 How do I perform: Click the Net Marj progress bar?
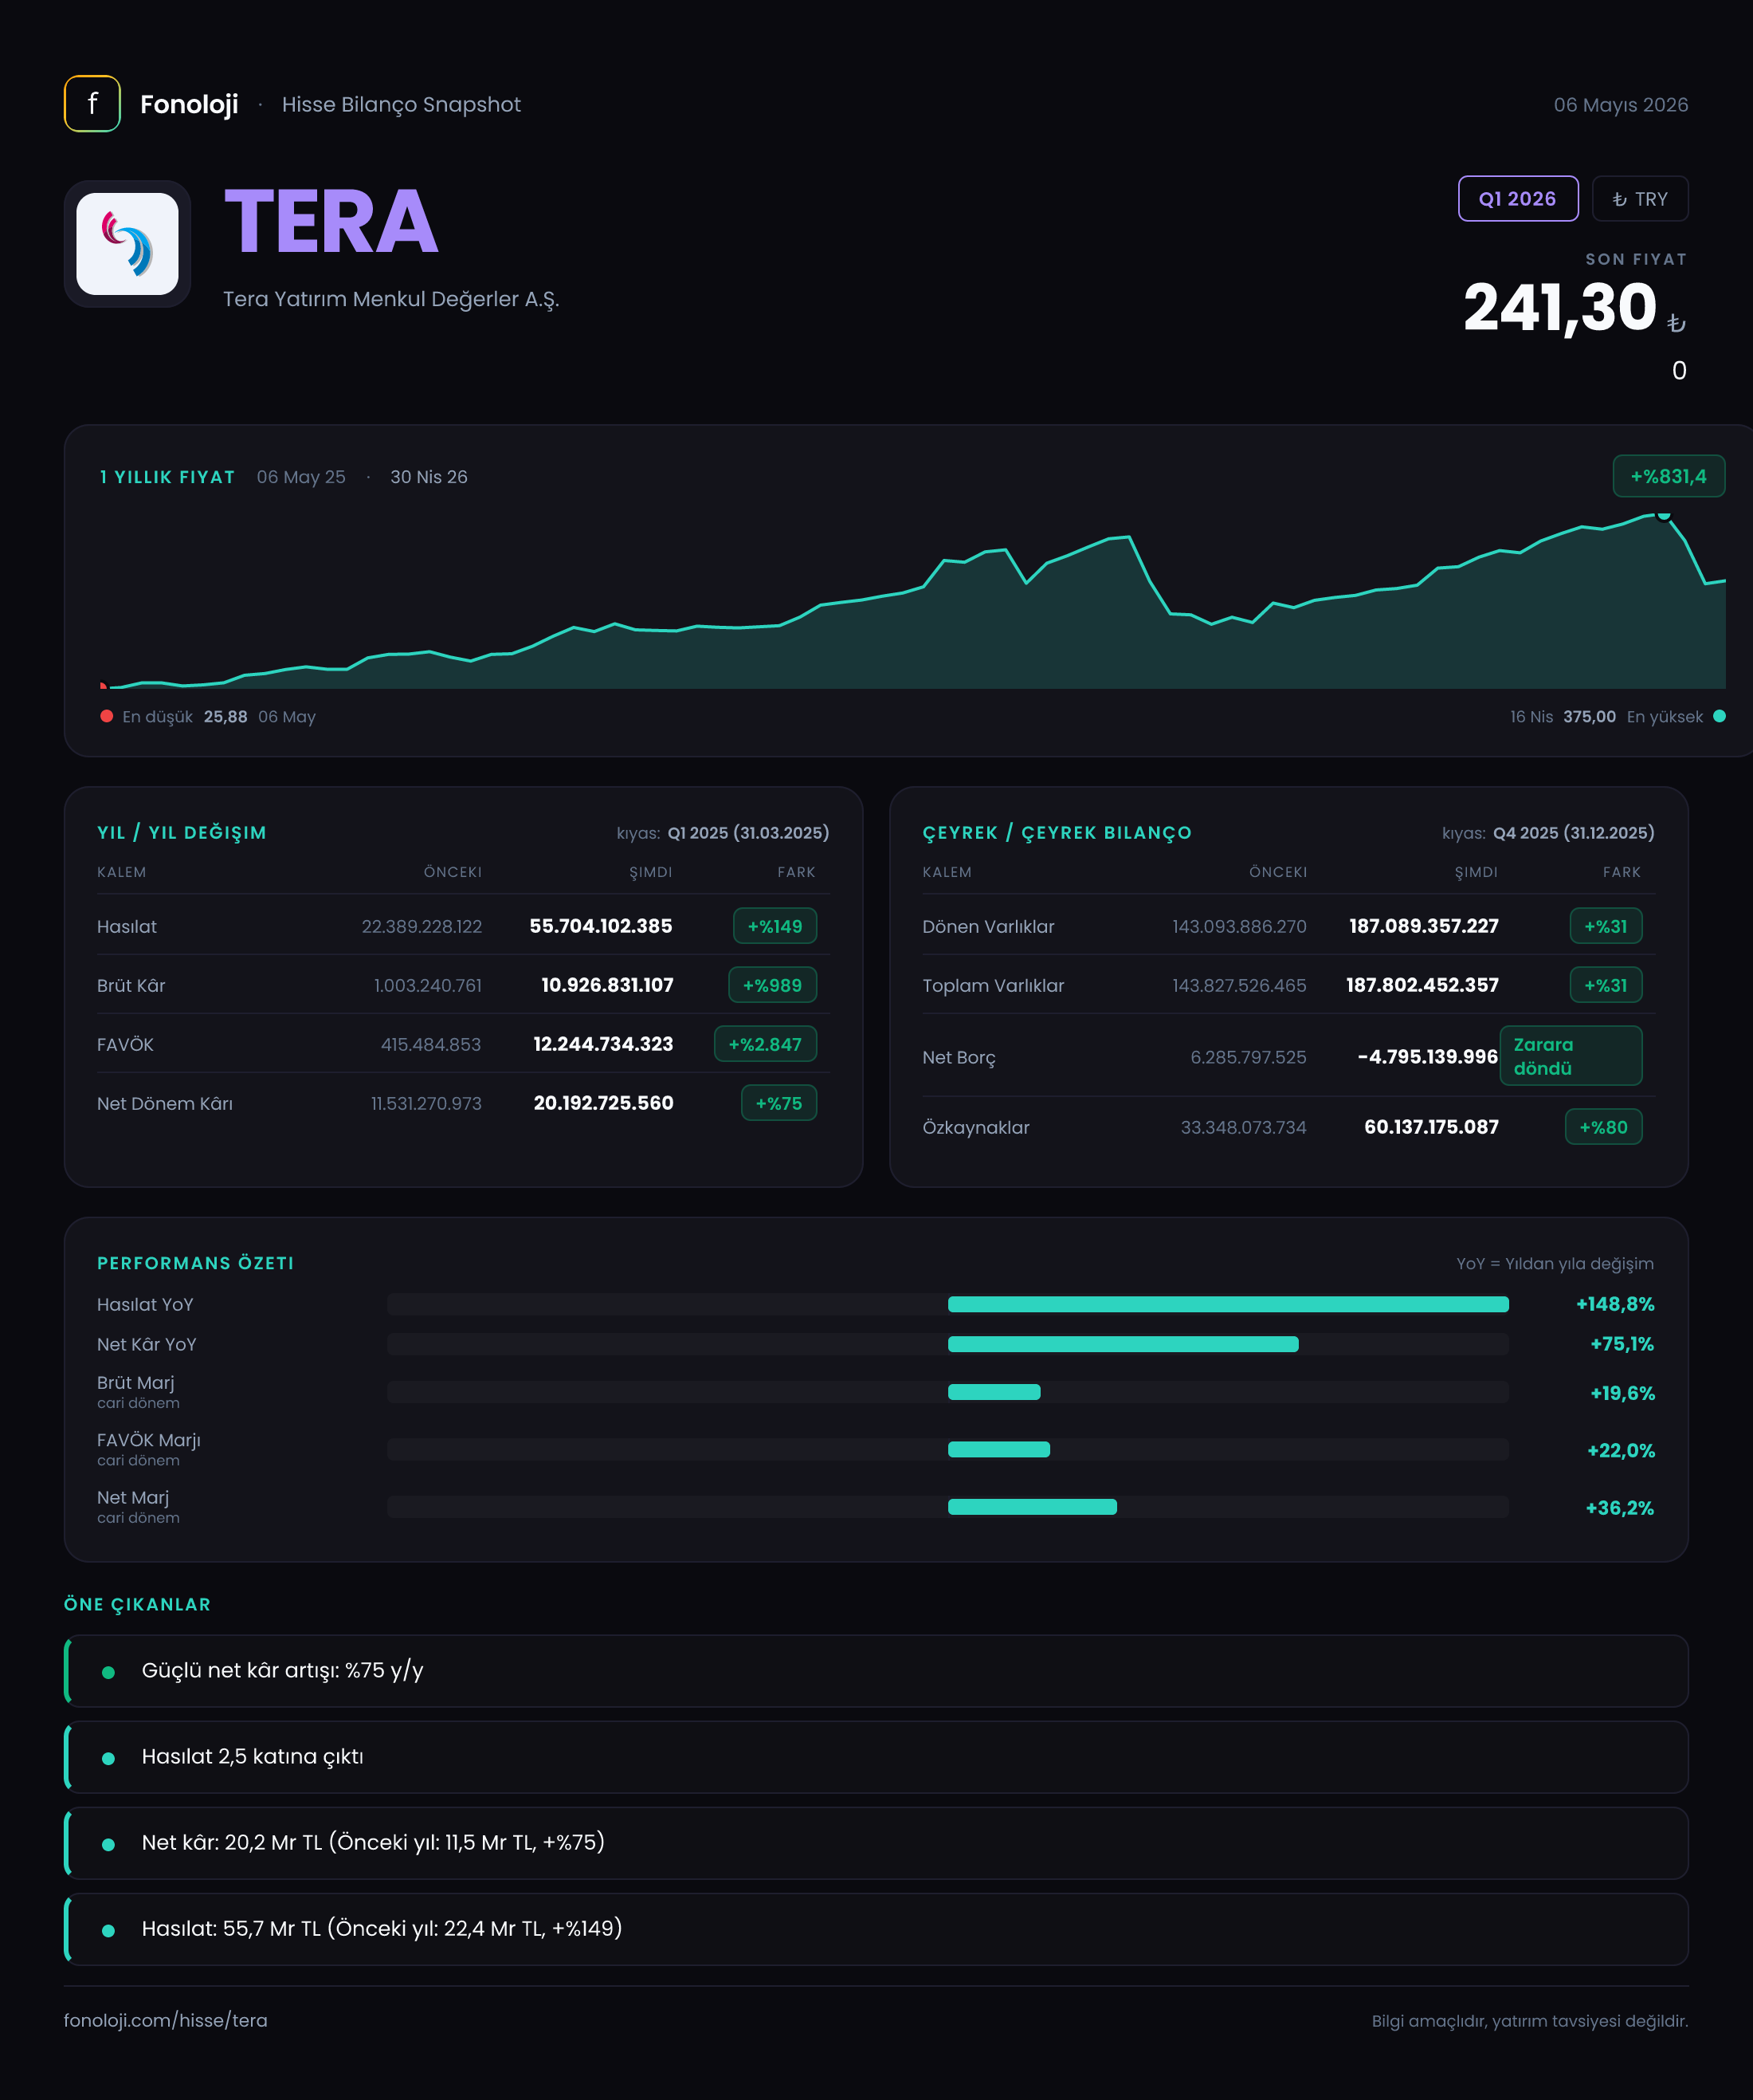pyautogui.click(x=947, y=1507)
